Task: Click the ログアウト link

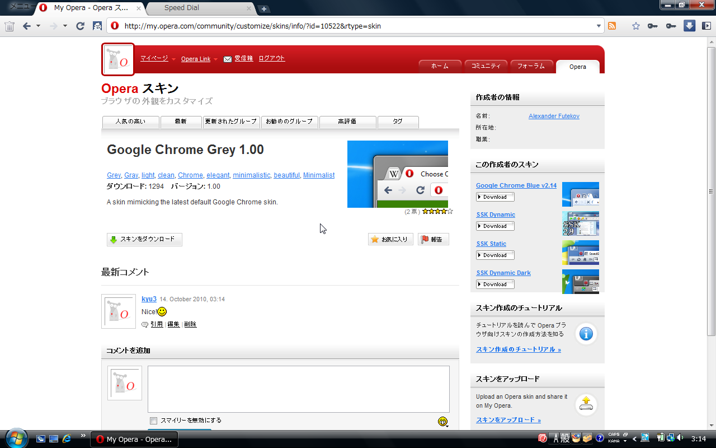Action: click(x=272, y=58)
